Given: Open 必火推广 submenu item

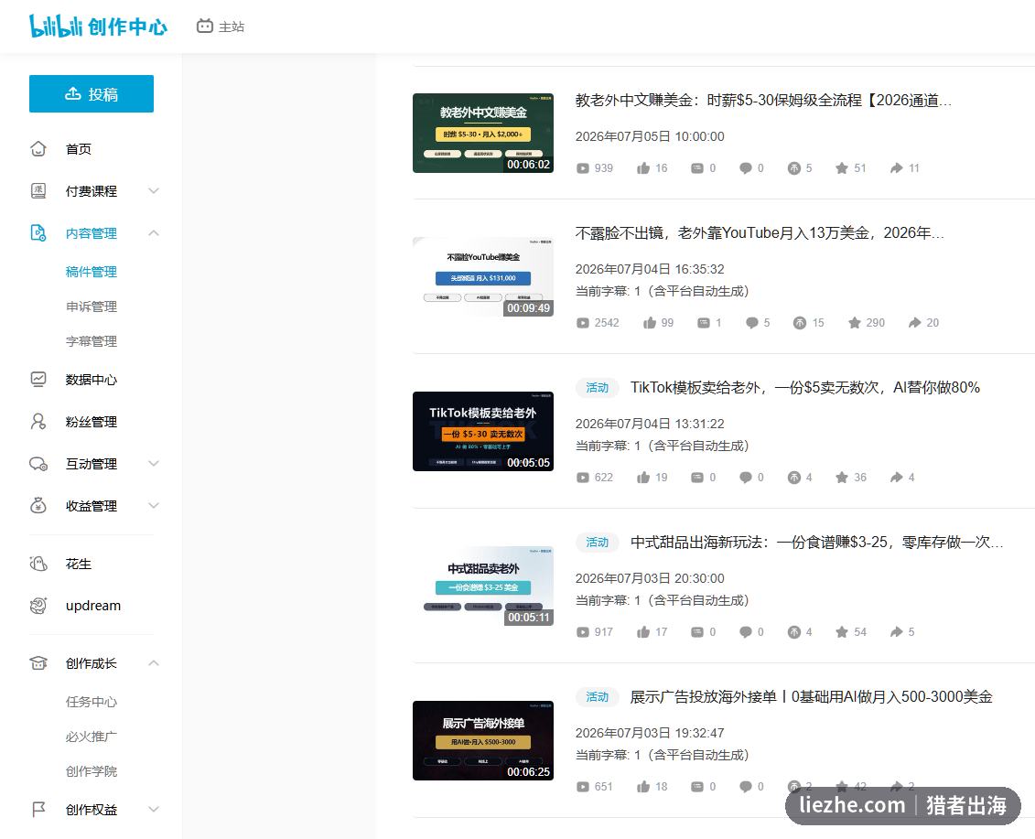Looking at the screenshot, I should (92, 737).
